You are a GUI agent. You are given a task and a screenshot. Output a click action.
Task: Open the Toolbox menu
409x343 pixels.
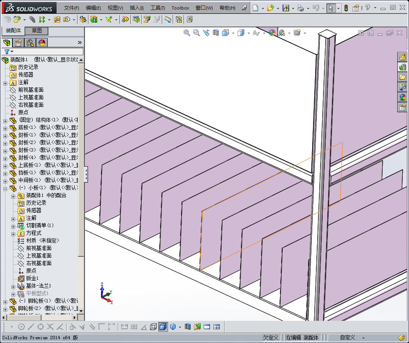point(180,8)
